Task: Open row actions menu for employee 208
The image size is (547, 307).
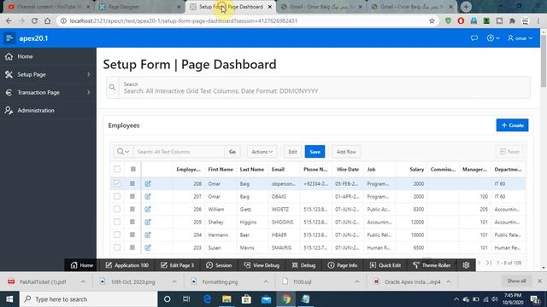Action: [132, 183]
